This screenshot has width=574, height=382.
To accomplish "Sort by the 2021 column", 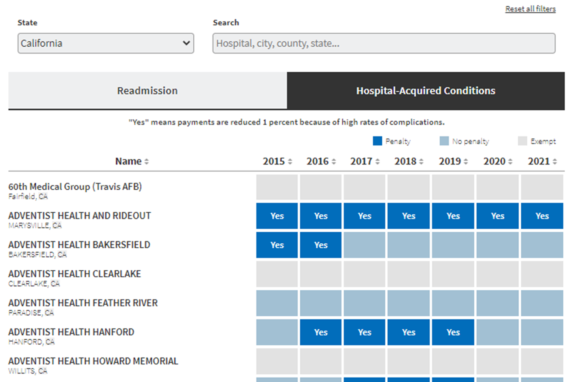I will click(x=554, y=162).
